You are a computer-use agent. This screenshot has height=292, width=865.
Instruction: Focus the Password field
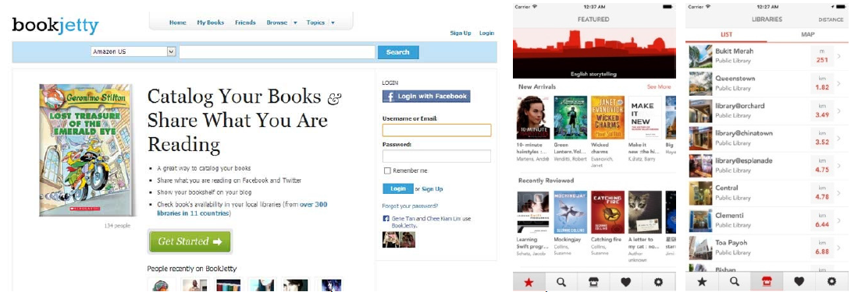(x=436, y=157)
